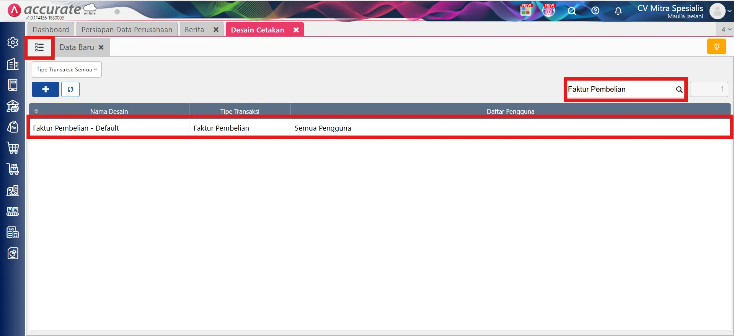Switch to the Dashboard tab
This screenshot has width=734, height=336.
(x=51, y=29)
